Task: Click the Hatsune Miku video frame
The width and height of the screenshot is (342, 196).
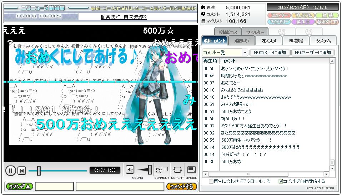Action: point(101,93)
